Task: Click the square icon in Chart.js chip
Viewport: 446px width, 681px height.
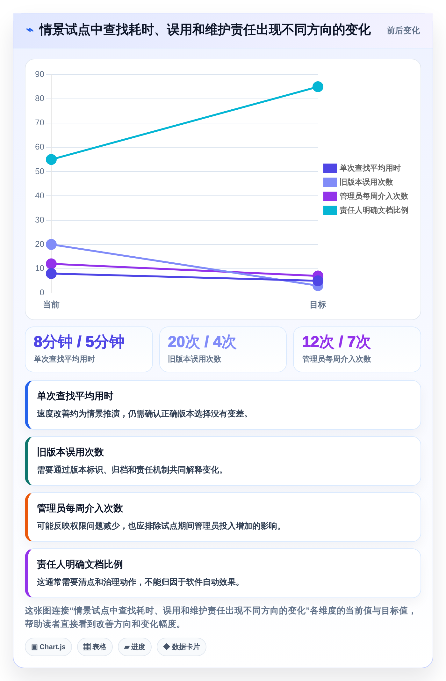Action: click(x=34, y=647)
